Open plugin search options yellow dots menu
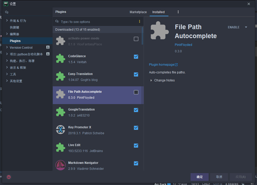257x185 pixels. [140, 21]
